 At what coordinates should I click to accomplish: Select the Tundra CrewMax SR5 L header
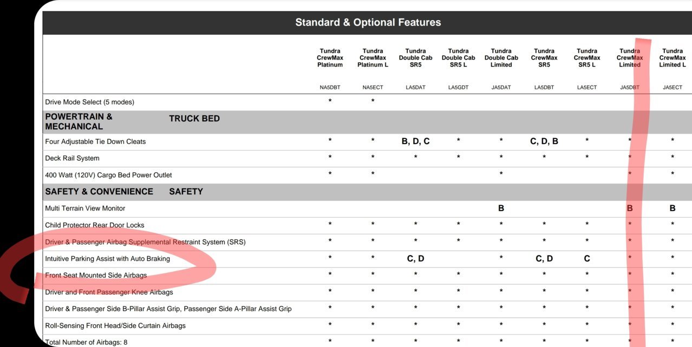pyautogui.click(x=587, y=58)
